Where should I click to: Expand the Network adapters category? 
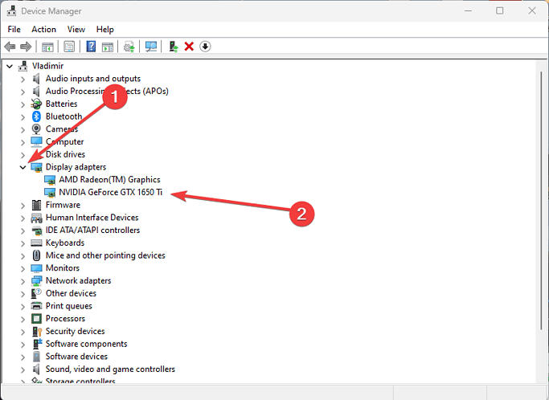pyautogui.click(x=22, y=280)
